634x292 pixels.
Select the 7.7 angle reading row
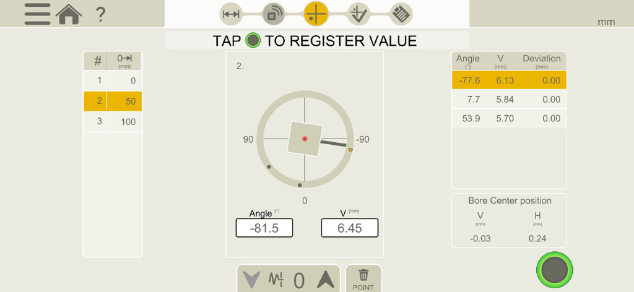[509, 100]
